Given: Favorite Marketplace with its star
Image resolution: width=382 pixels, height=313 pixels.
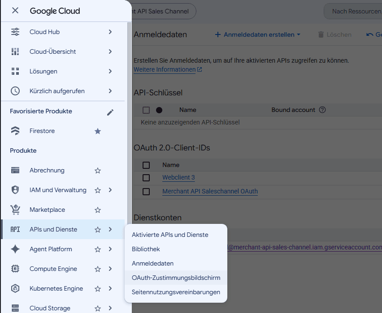Looking at the screenshot, I should pos(98,210).
